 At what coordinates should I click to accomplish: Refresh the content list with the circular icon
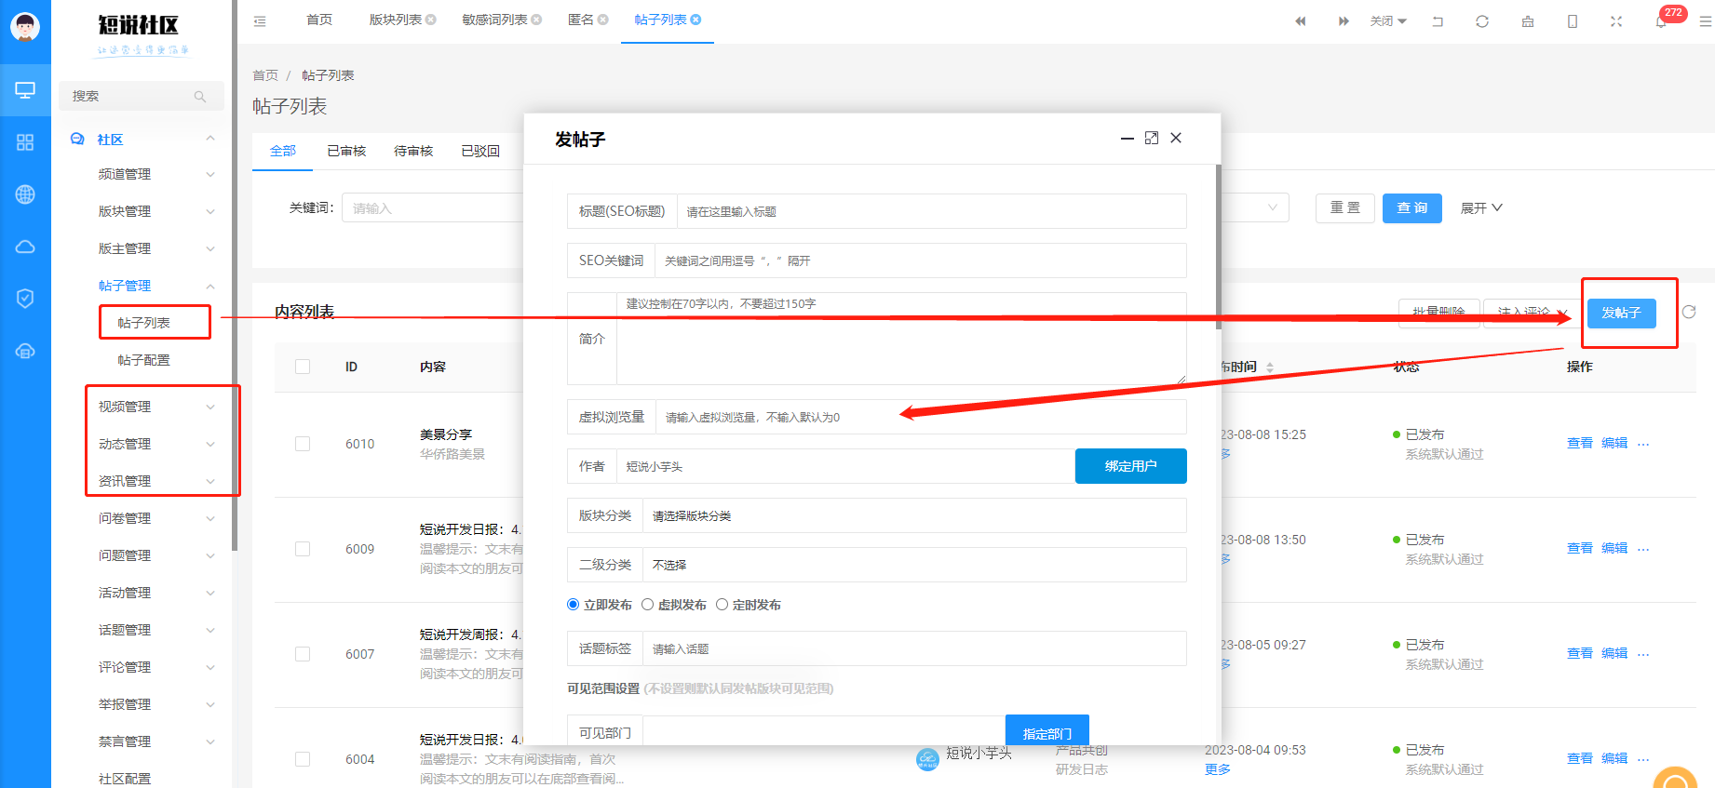coord(1689,312)
